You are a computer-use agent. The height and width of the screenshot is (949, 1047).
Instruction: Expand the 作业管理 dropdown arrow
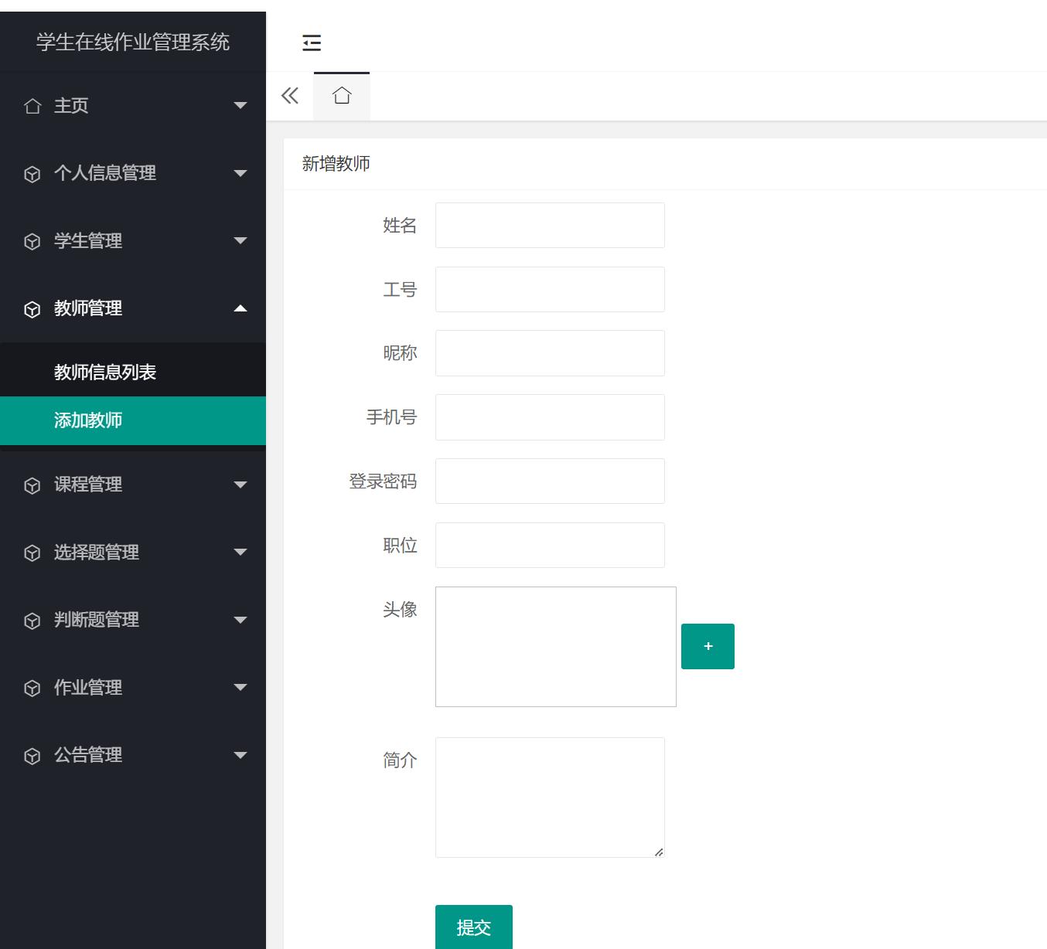(240, 687)
